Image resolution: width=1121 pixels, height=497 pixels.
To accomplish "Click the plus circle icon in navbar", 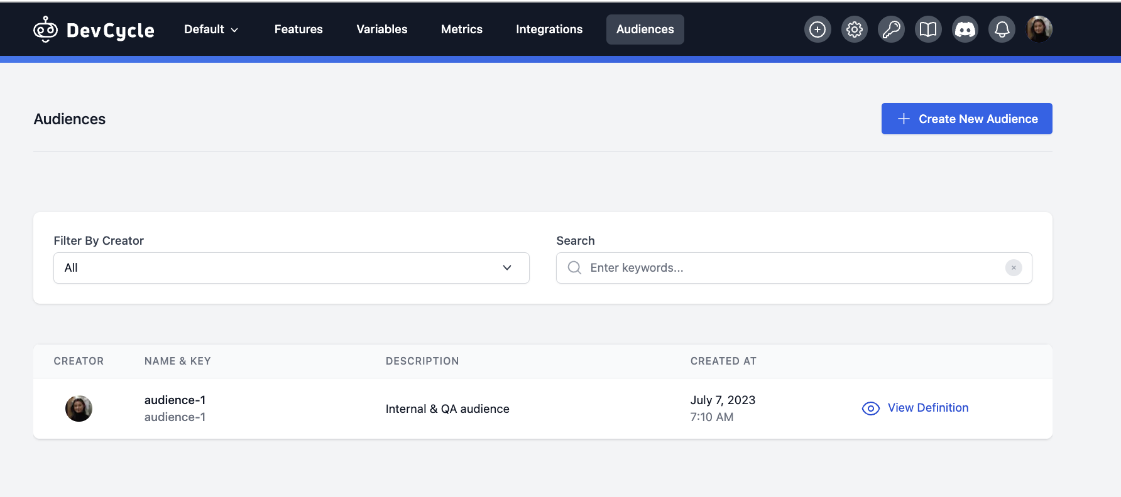I will click(x=817, y=29).
